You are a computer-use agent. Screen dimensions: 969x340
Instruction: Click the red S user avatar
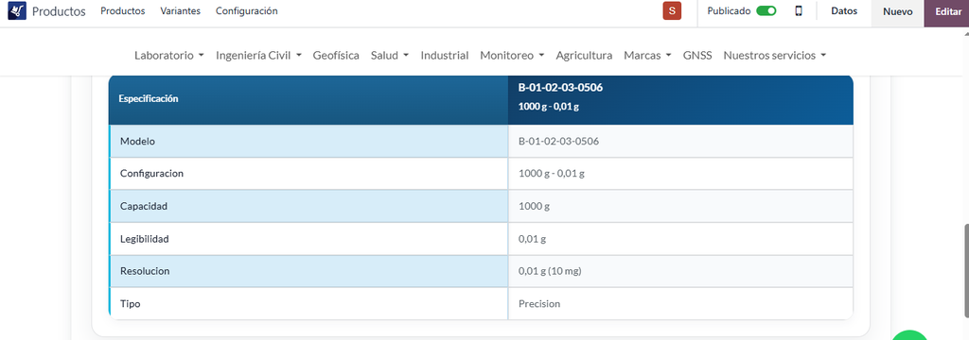point(672,11)
